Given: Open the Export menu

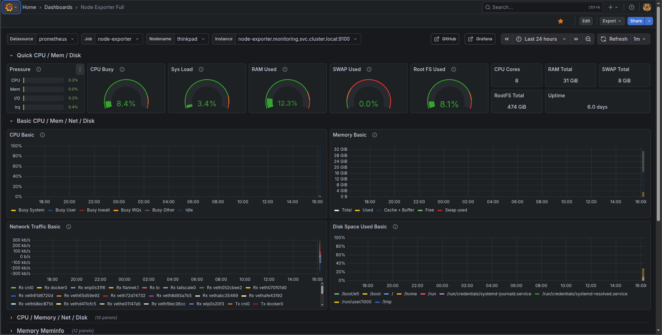Looking at the screenshot, I should [611, 21].
